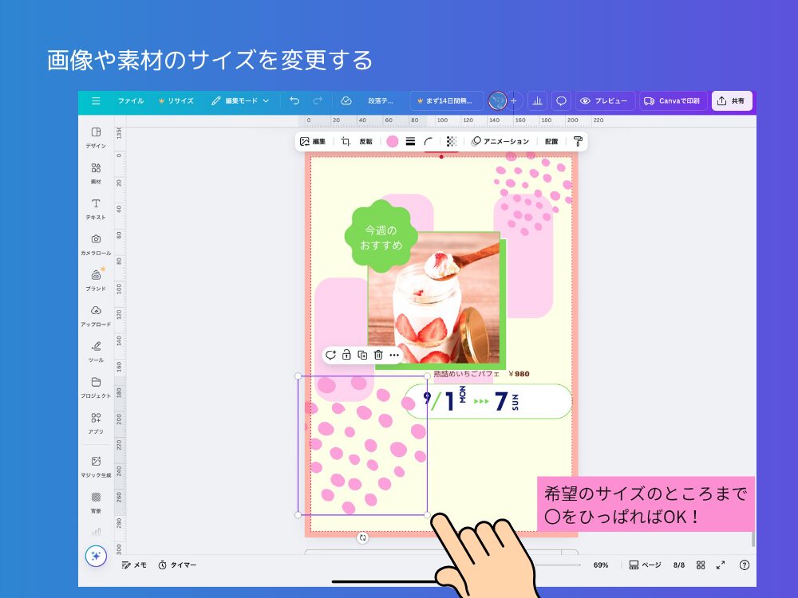Toggle the transparency checkerboard control
Viewport: 798px width, 598px height.
452,141
